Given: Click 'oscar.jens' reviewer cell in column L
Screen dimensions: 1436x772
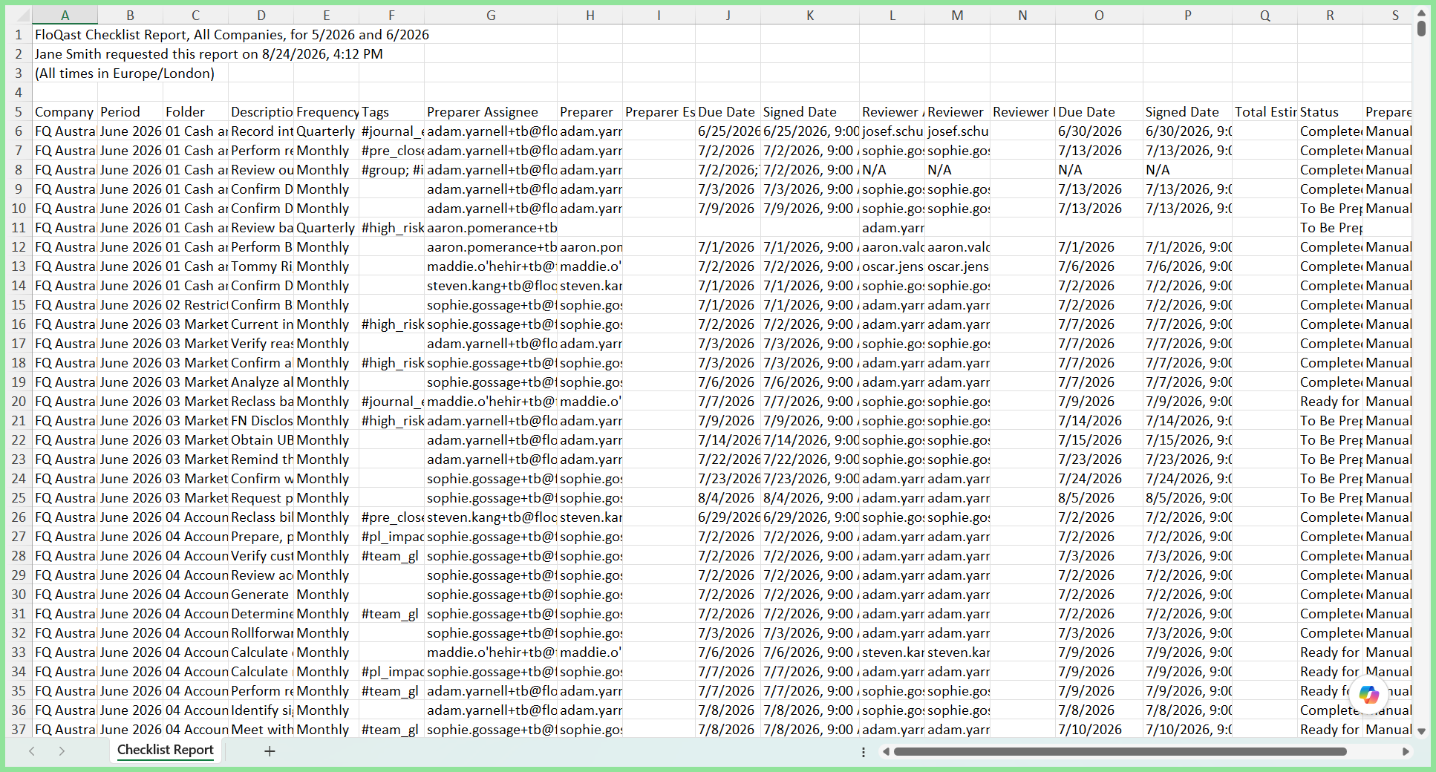Looking at the screenshot, I should 892,266.
